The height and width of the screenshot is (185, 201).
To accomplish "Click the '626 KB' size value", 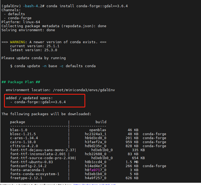I will point(132,178).
